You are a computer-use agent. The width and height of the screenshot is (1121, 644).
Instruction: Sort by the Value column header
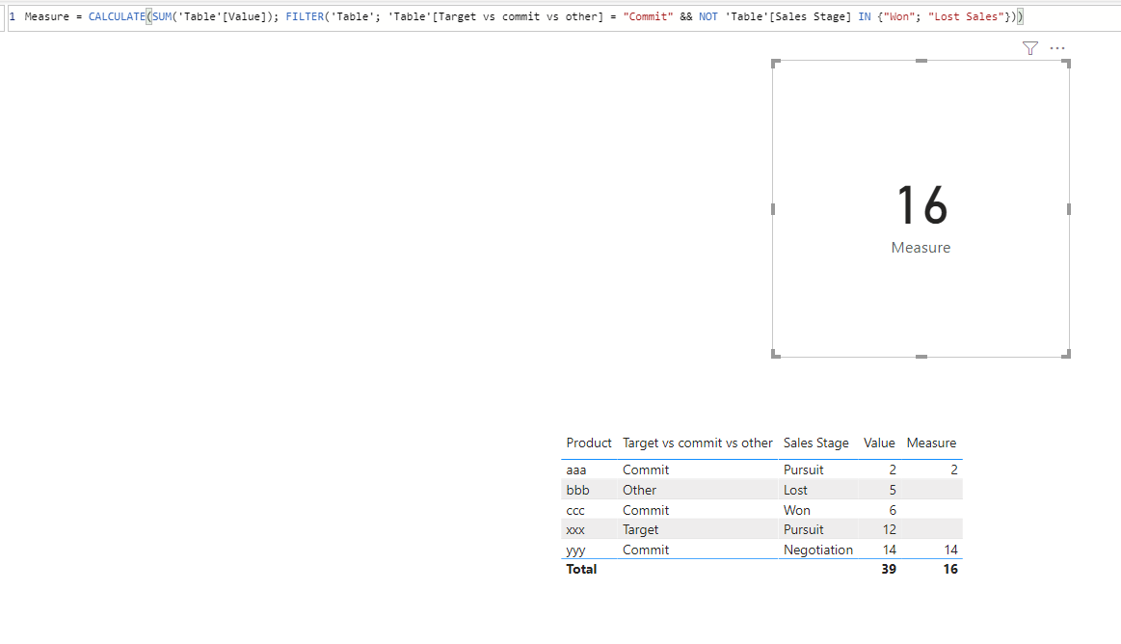(879, 443)
